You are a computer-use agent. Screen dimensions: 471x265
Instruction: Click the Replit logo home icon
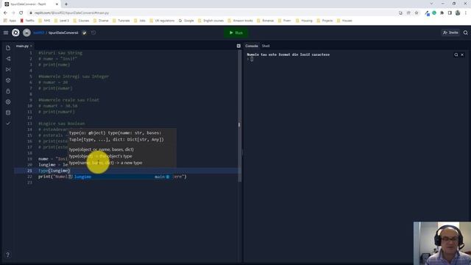[15, 32]
